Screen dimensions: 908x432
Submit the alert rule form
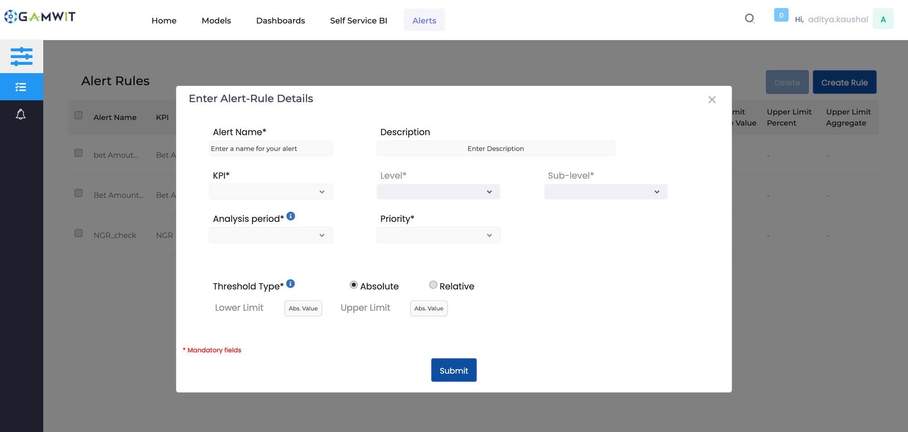click(454, 370)
